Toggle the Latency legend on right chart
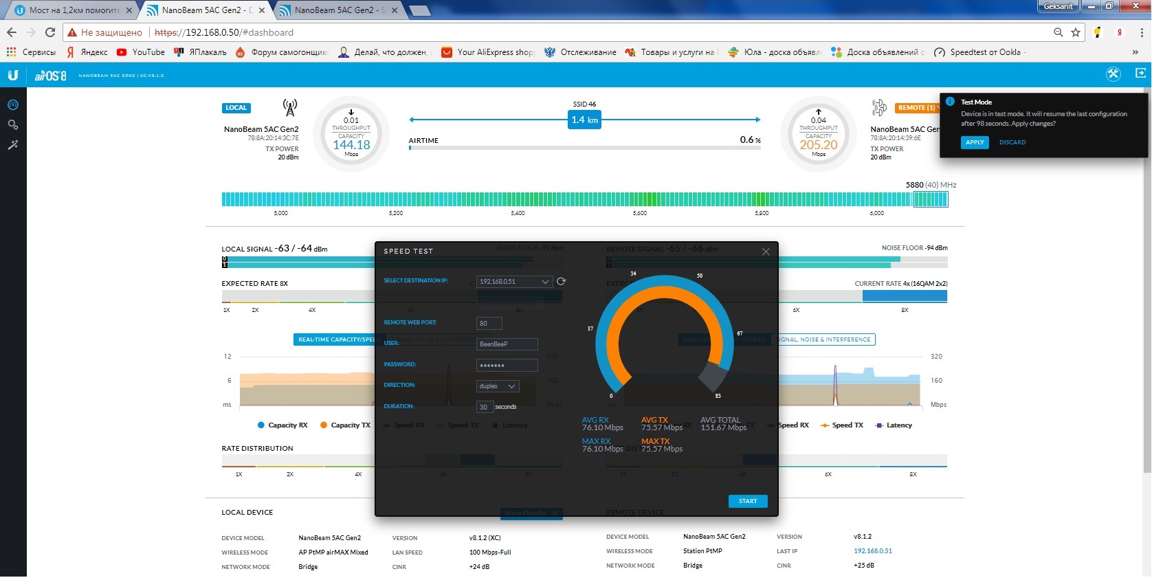 click(894, 425)
